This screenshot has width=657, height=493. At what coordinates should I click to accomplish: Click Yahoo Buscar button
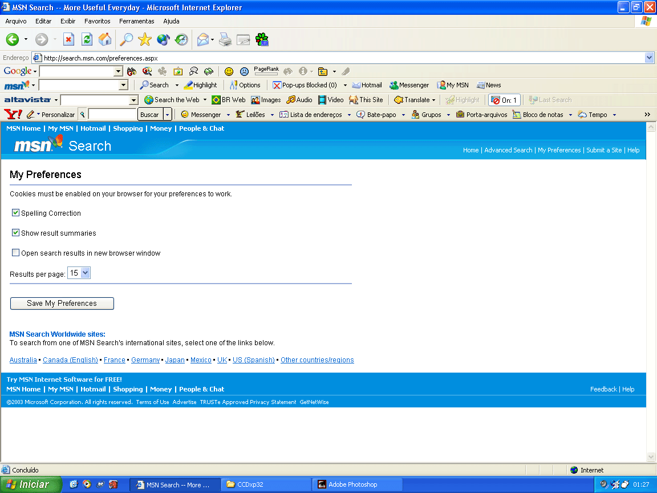tap(149, 115)
